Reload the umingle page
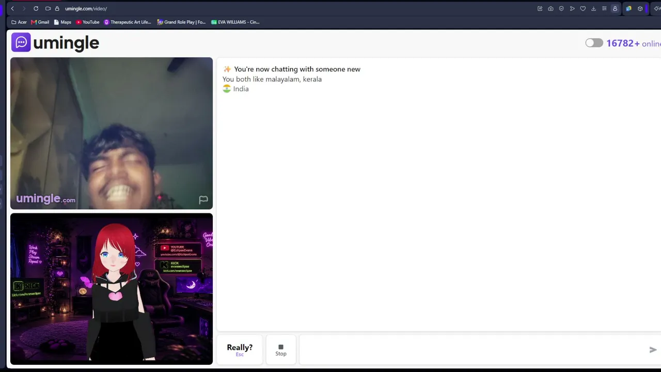Screen dimensions: 661x372 point(36,8)
